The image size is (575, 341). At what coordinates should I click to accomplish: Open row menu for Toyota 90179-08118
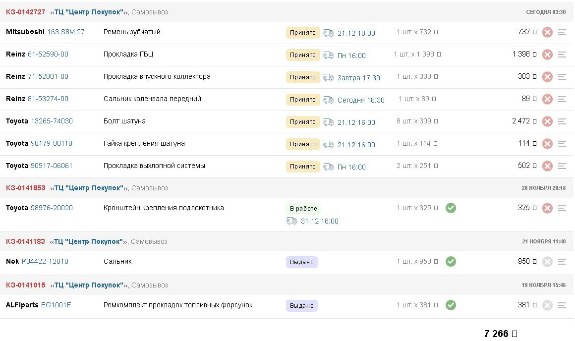pos(562,144)
